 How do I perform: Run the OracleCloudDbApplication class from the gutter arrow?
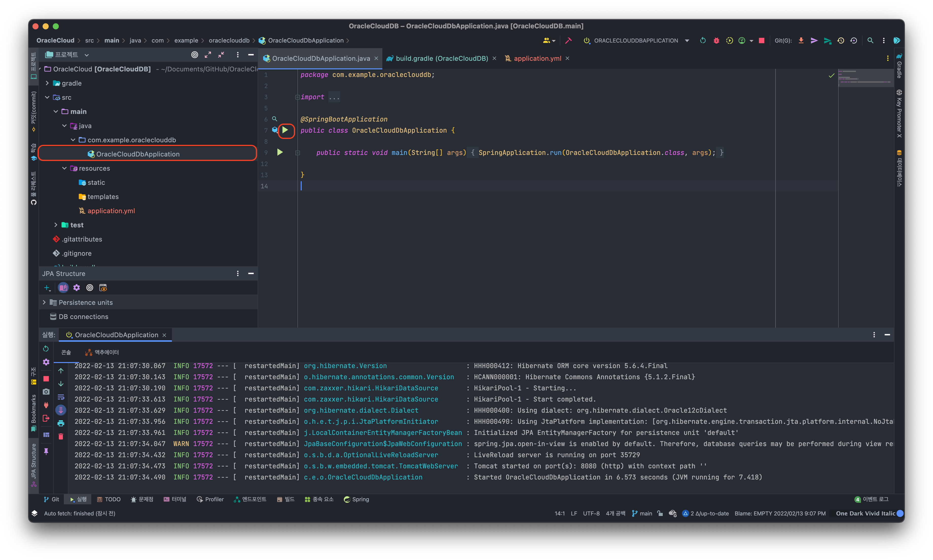coord(285,130)
